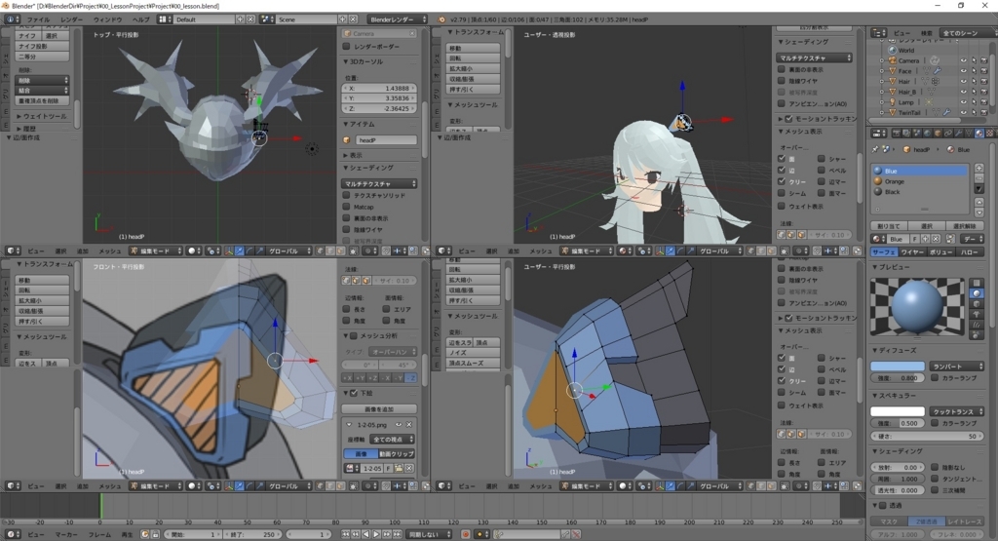The image size is (998, 541).
Task: Enable レンダーボーダー checkbox
Action: [x=347, y=47]
